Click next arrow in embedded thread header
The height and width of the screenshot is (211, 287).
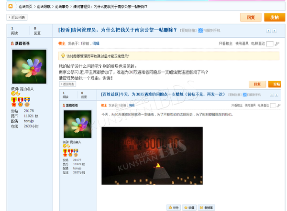coord(276,95)
